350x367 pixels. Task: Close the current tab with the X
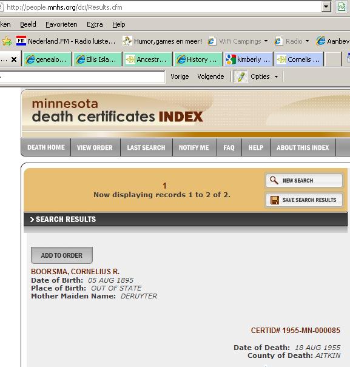pyautogui.click(x=14, y=59)
